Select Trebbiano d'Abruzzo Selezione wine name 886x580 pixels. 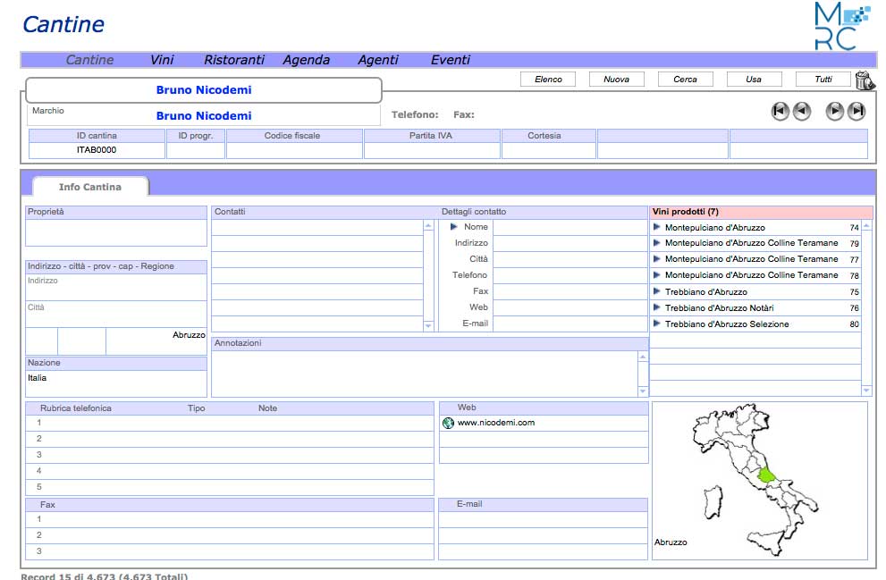coord(727,324)
